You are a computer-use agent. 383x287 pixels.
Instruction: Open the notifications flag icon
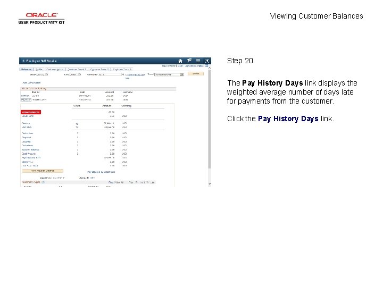tap(189, 61)
